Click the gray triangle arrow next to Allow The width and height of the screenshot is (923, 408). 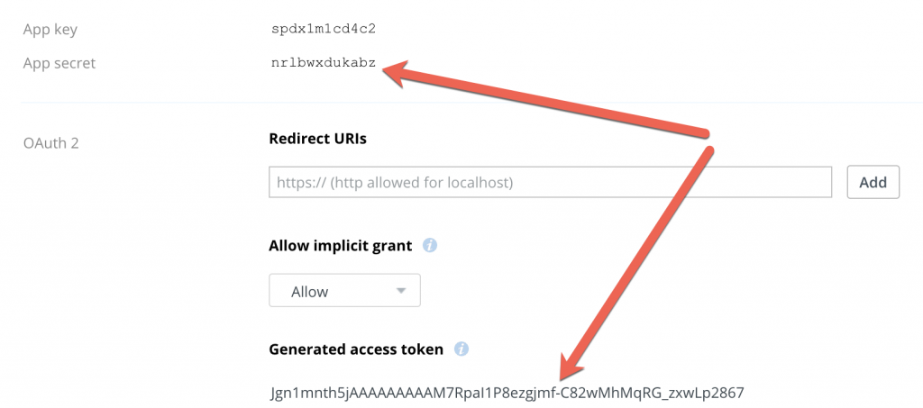click(x=401, y=290)
